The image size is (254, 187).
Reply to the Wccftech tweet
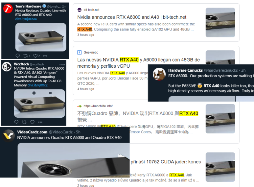[16, 122]
